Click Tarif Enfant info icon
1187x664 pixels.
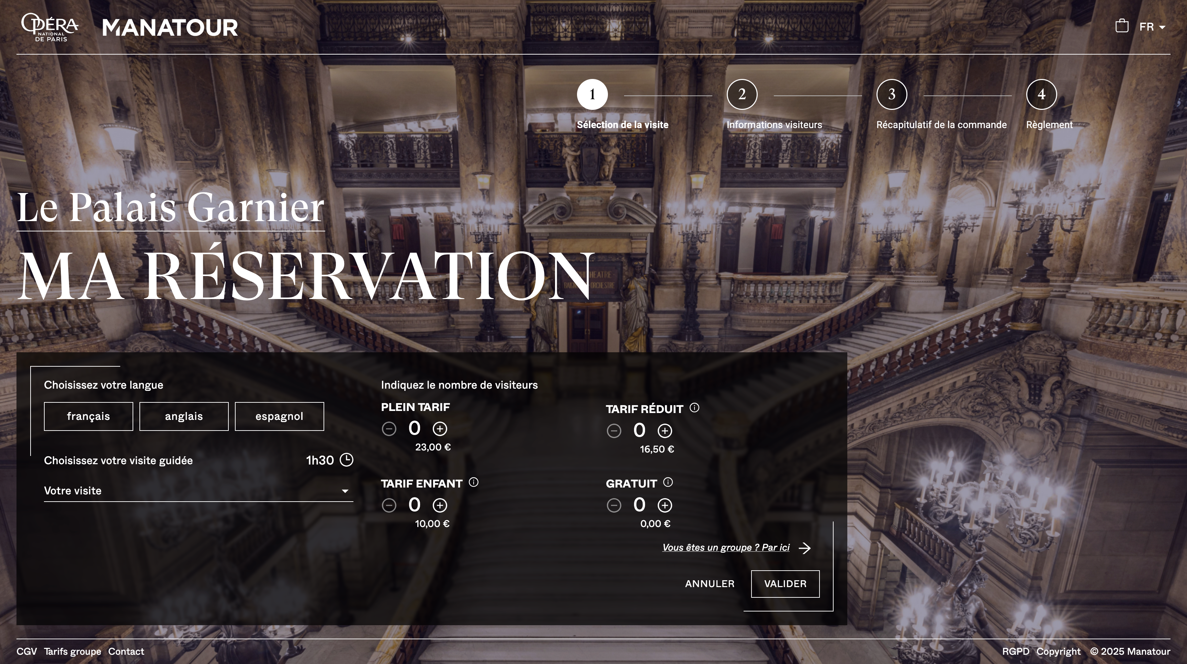(x=473, y=482)
